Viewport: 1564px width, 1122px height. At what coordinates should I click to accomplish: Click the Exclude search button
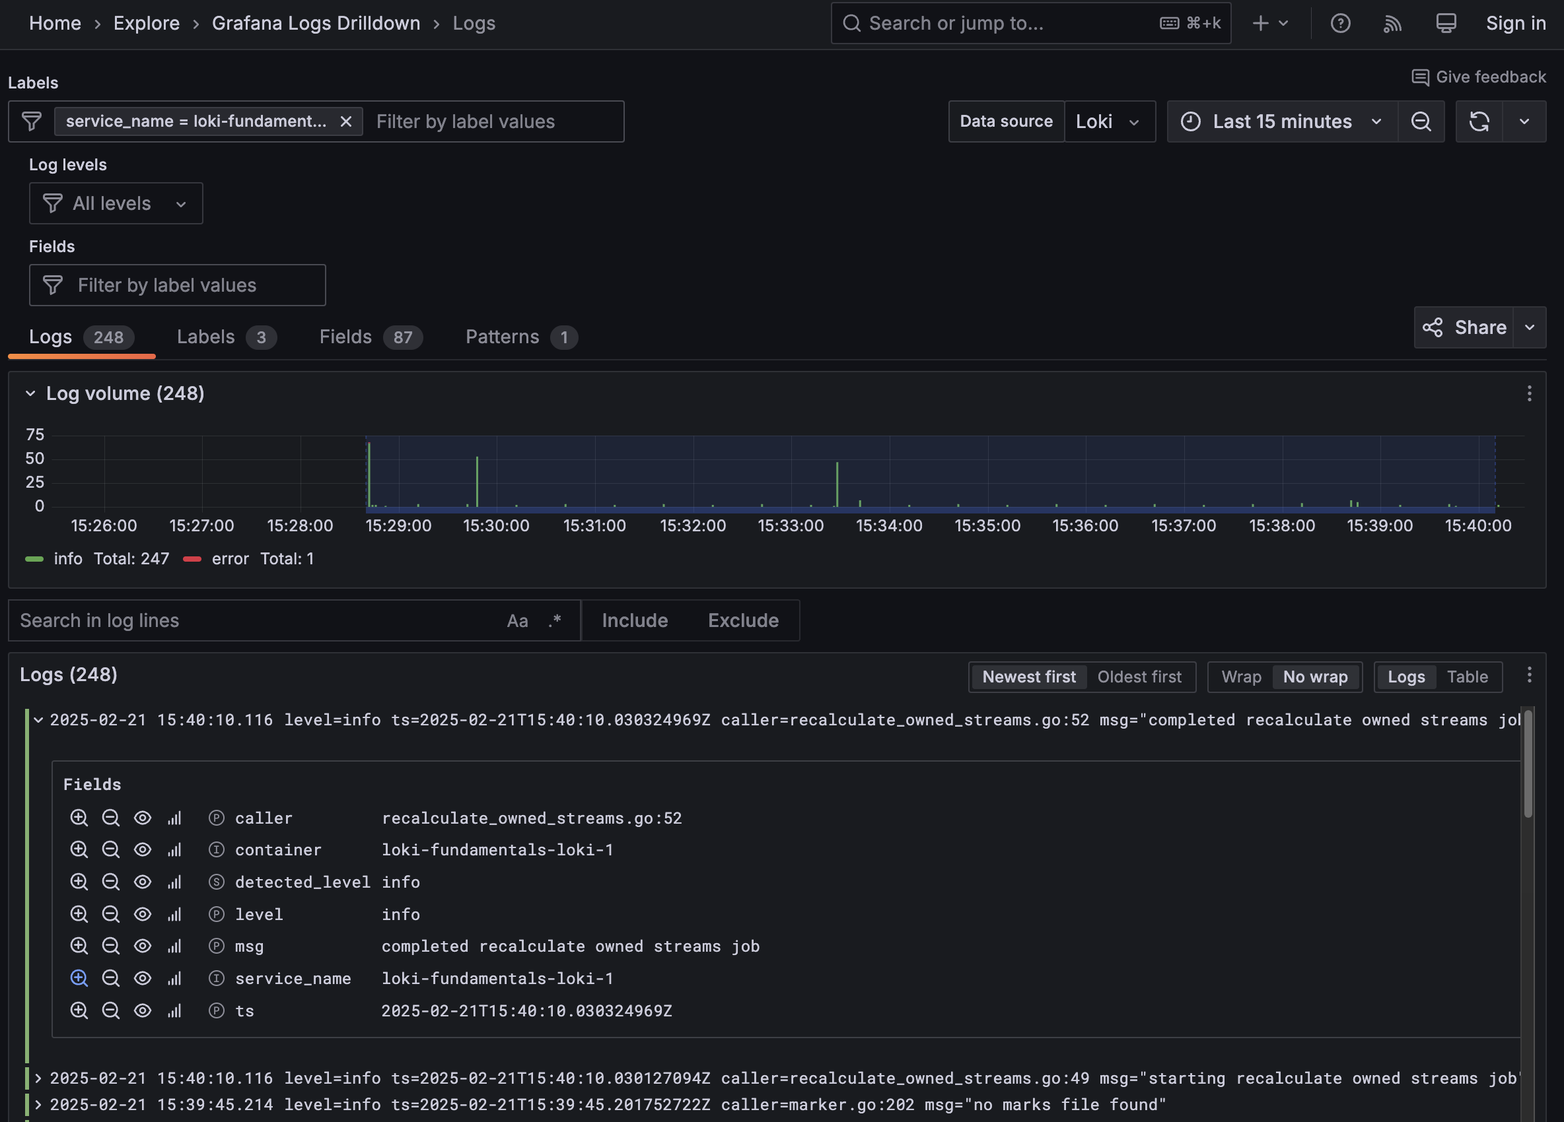[x=744, y=620]
